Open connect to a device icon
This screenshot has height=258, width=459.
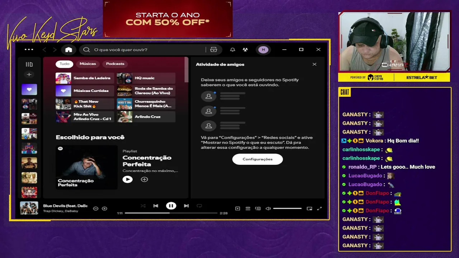tap(258, 209)
